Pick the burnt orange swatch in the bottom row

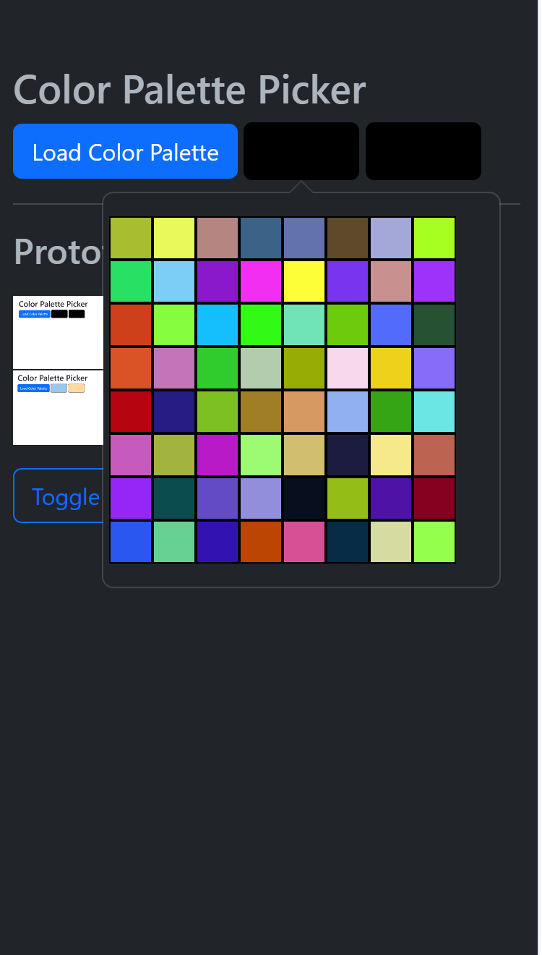[x=261, y=542]
